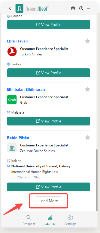This screenshot has height=233, width=100.
Task: Click the AroundDeal logo
Action: click(32, 8)
